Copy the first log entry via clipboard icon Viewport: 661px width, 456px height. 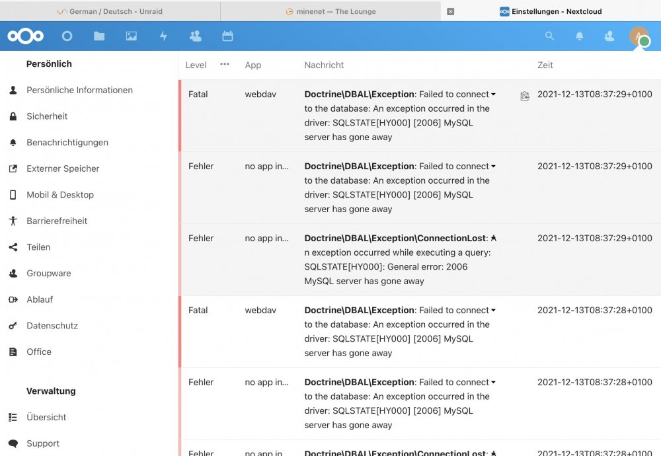[x=524, y=96]
